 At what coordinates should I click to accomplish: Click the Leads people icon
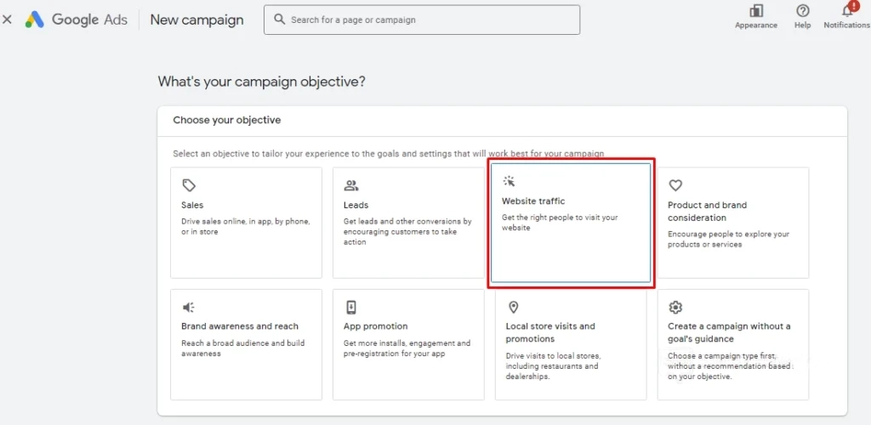click(x=350, y=185)
